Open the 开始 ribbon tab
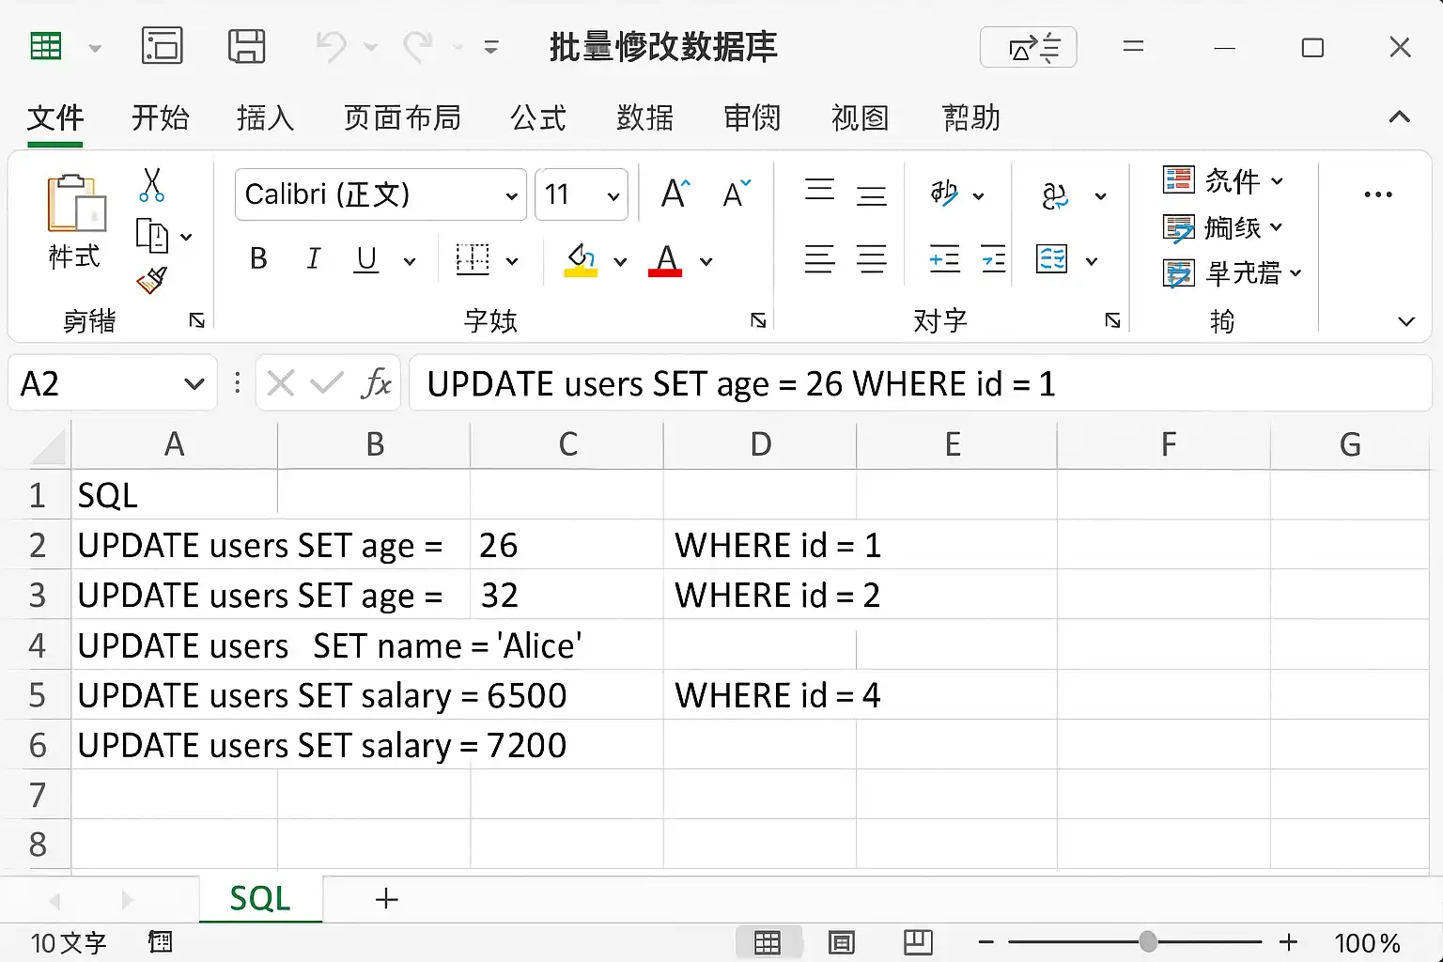This screenshot has height=962, width=1443. [x=161, y=117]
